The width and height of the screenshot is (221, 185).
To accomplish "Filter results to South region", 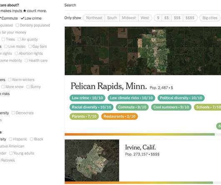I will (x=112, y=18).
